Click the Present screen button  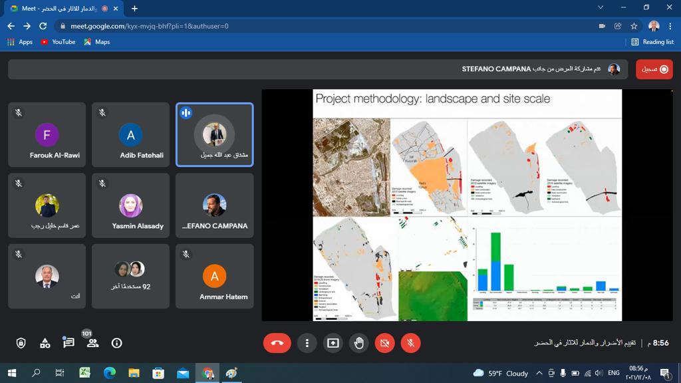[333, 343]
